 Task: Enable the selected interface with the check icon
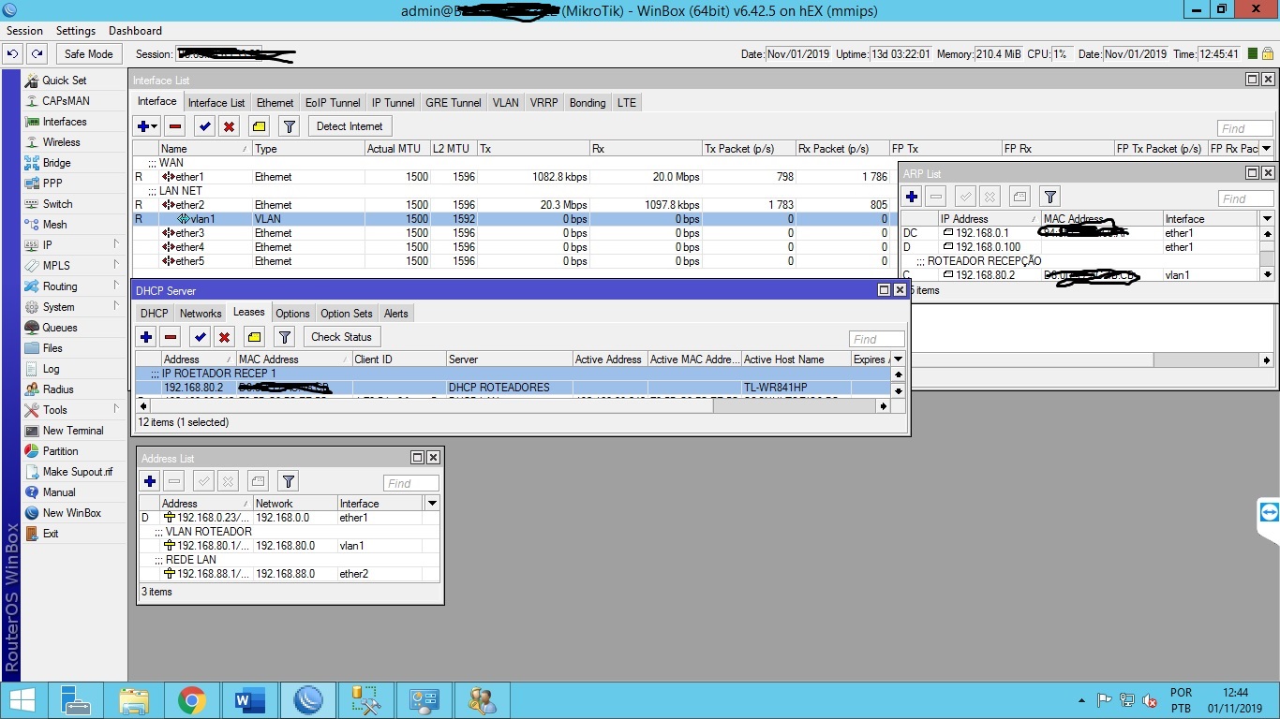[x=204, y=126]
